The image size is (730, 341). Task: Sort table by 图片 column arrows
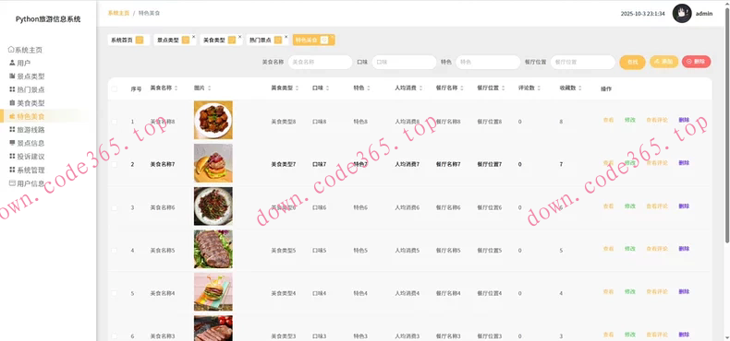[209, 88]
